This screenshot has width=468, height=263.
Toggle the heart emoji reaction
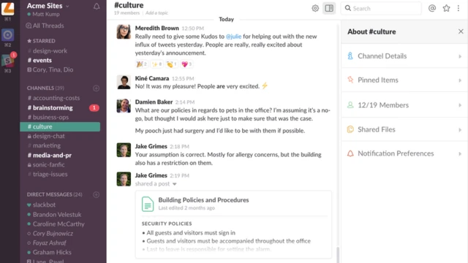click(186, 64)
